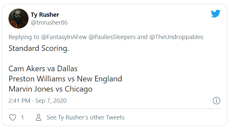Open the circled info icon
Viewport: 229px width, 128px height.
click(216, 101)
